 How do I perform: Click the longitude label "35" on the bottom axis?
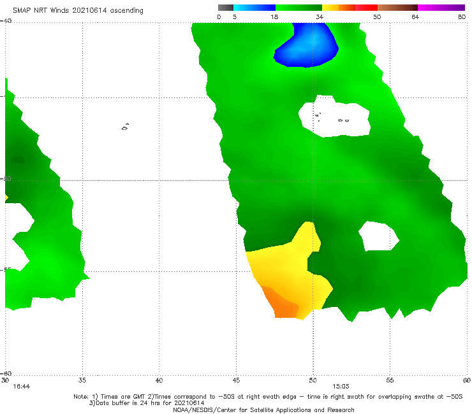point(82,380)
